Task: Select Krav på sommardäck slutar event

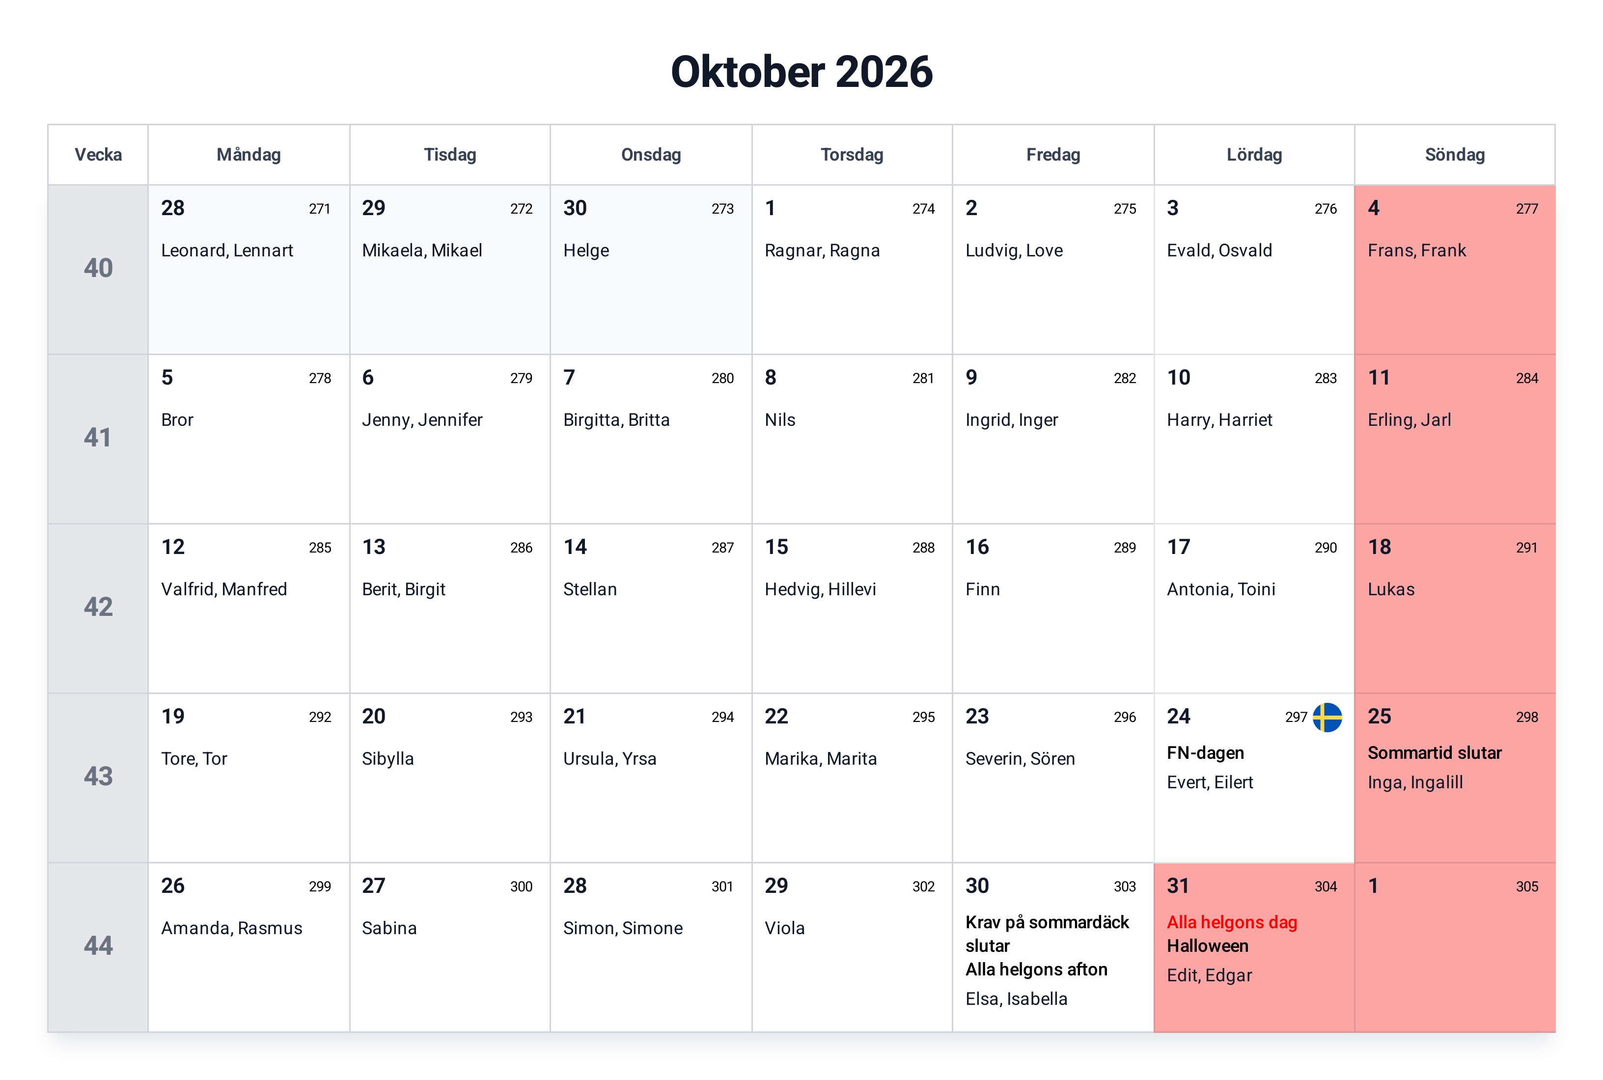Action: (1047, 934)
